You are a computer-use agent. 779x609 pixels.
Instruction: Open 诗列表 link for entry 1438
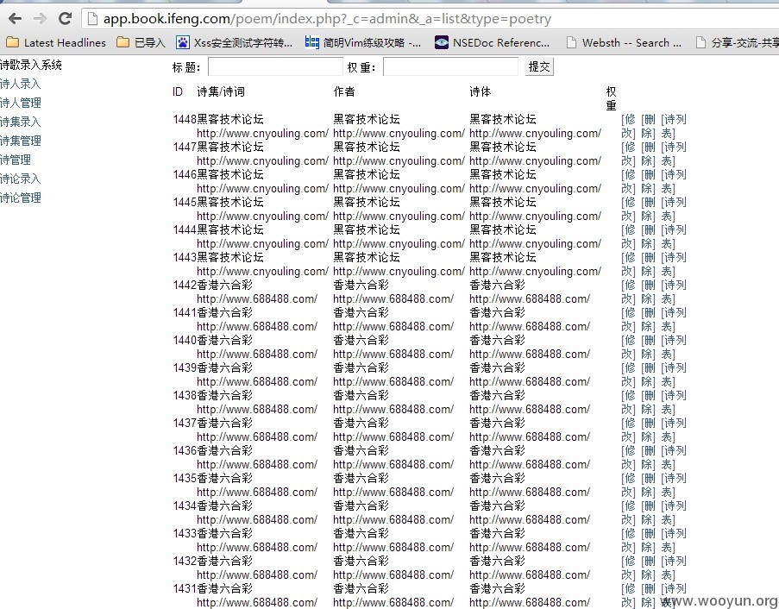pyautogui.click(x=674, y=402)
